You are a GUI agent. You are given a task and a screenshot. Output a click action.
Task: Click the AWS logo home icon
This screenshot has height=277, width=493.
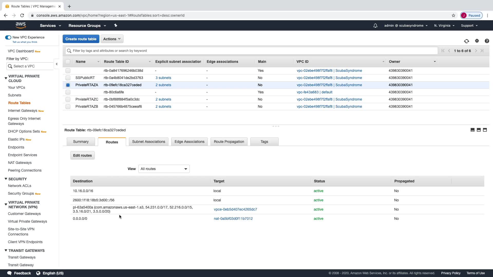click(21, 25)
